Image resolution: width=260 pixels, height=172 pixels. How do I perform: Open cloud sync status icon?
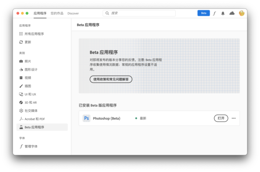232,13
